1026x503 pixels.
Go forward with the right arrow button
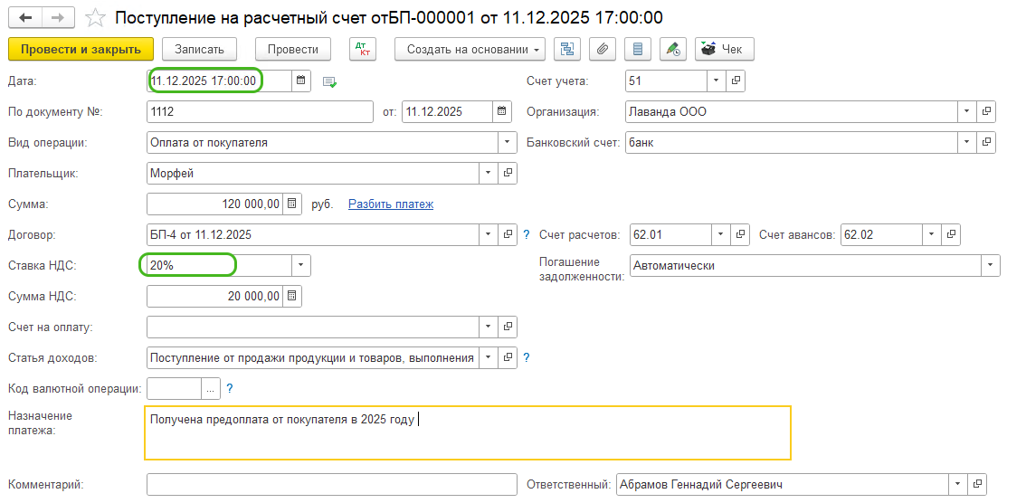pos(58,18)
